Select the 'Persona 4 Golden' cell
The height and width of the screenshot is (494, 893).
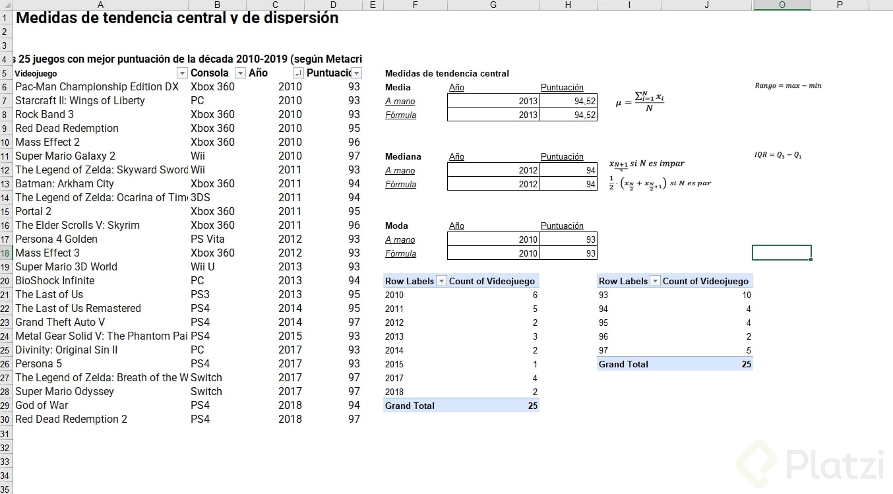100,239
